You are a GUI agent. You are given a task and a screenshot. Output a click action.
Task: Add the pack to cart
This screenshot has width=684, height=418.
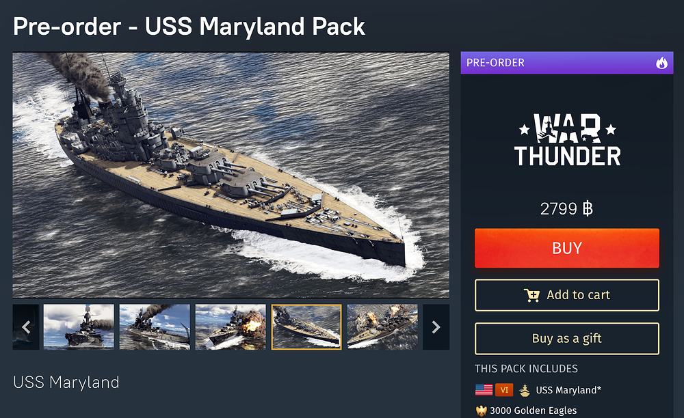[x=566, y=295]
